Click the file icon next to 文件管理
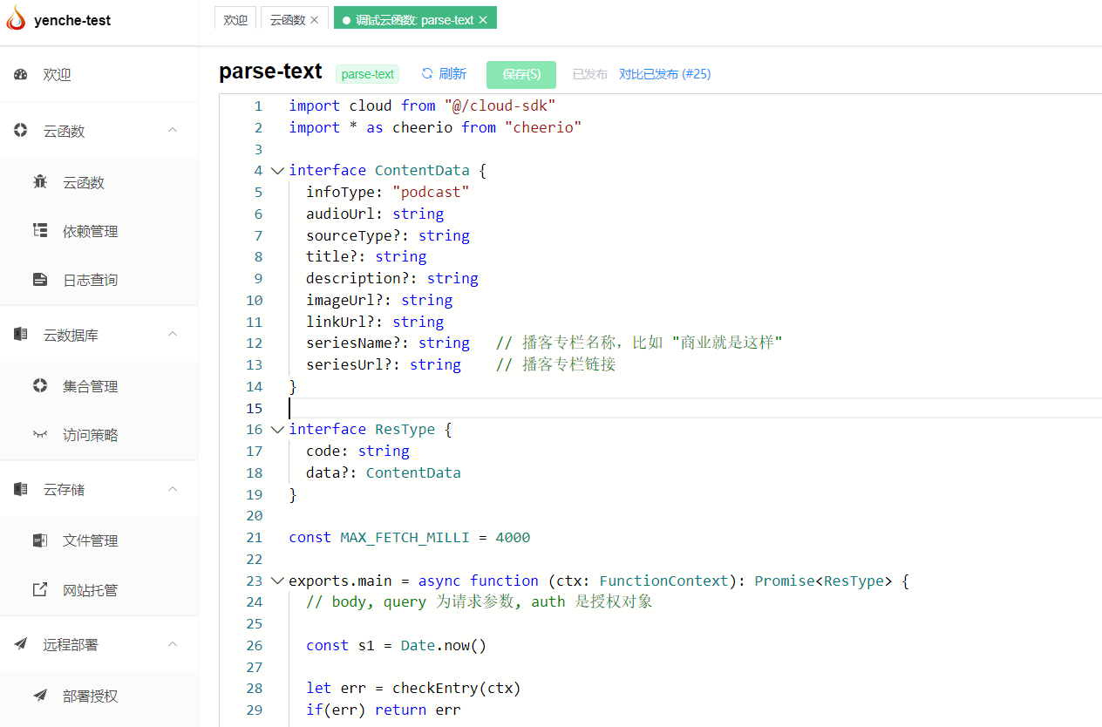The width and height of the screenshot is (1102, 727). pos(40,540)
